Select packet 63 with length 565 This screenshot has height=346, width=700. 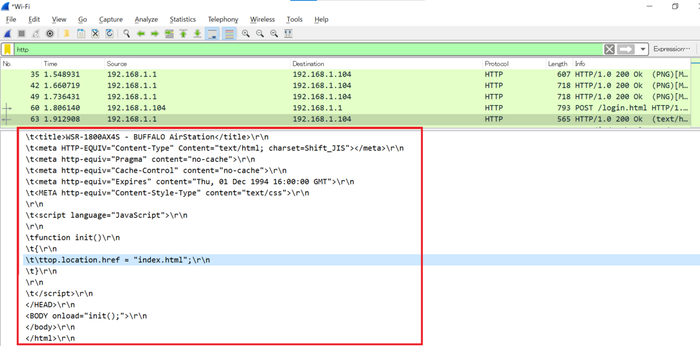tap(345, 119)
